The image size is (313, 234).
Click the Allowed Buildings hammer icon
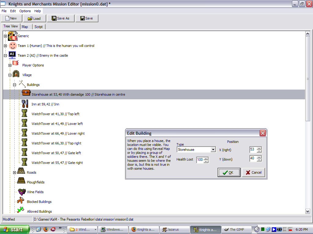click(21, 211)
